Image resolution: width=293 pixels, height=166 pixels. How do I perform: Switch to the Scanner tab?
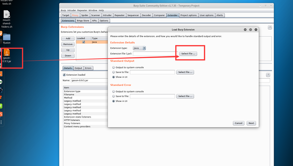95,15
